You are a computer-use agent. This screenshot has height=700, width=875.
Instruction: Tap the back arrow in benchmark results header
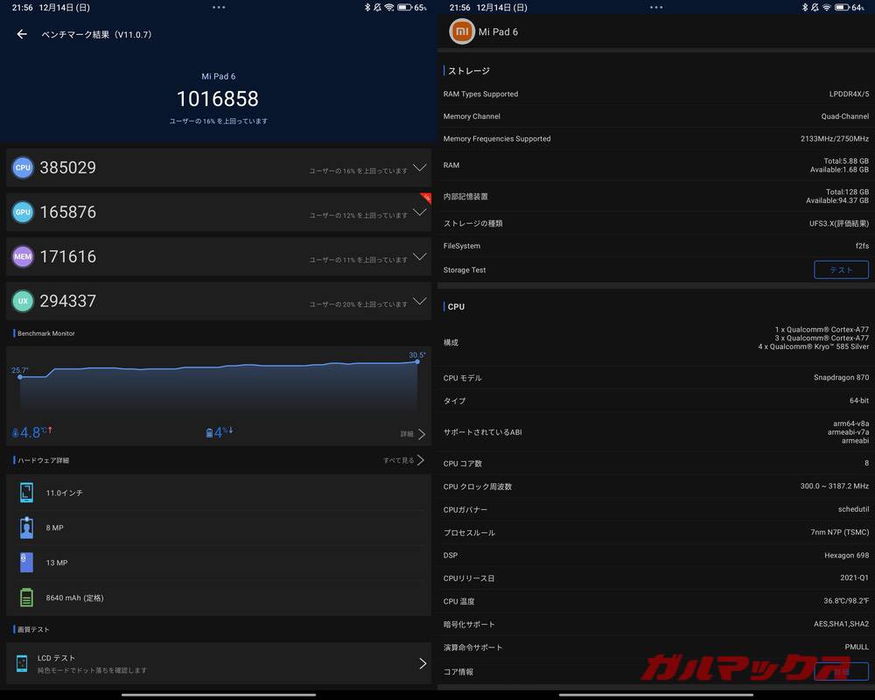click(22, 35)
